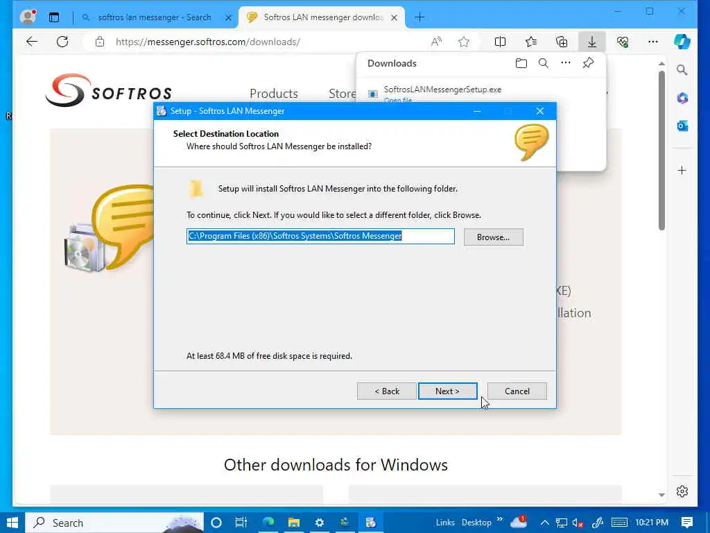710x533 pixels.
Task: Show hidden tray icons chevron
Action: (x=545, y=523)
